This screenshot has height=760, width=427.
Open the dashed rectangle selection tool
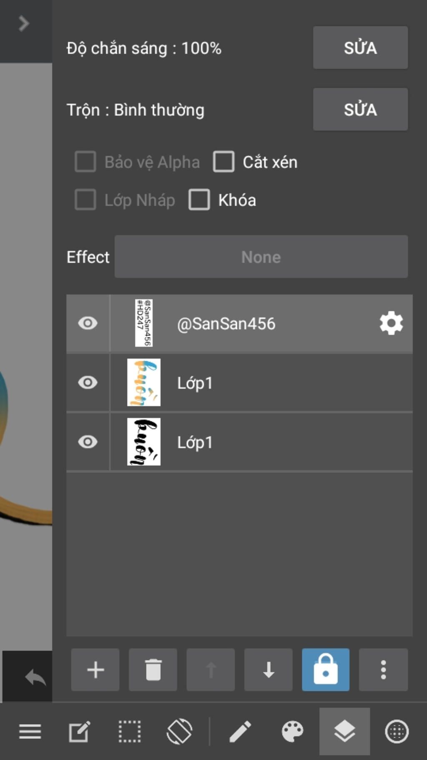(x=130, y=732)
